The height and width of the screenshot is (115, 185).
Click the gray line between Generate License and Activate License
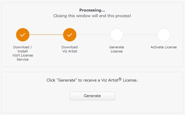pos(140,35)
